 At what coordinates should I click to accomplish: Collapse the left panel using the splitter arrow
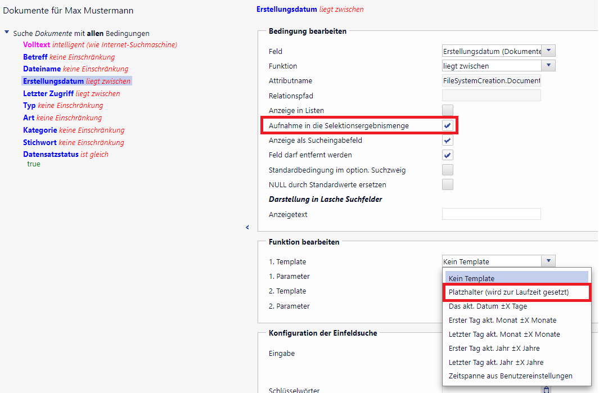tap(247, 227)
